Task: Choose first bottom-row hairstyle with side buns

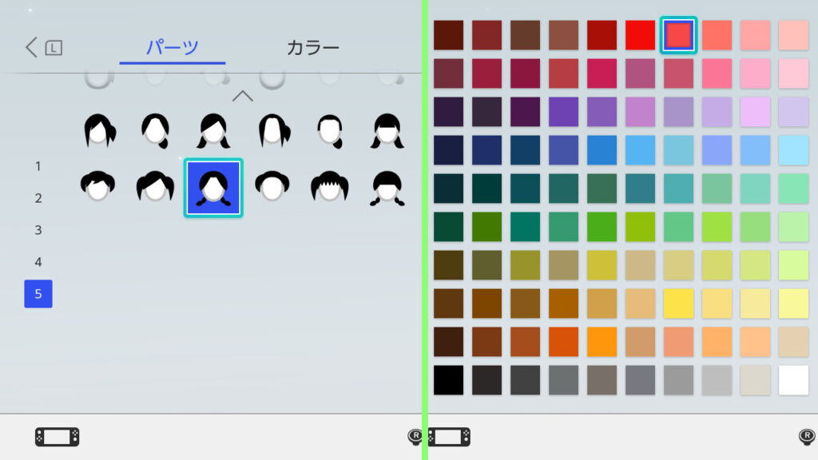Action: click(98, 186)
